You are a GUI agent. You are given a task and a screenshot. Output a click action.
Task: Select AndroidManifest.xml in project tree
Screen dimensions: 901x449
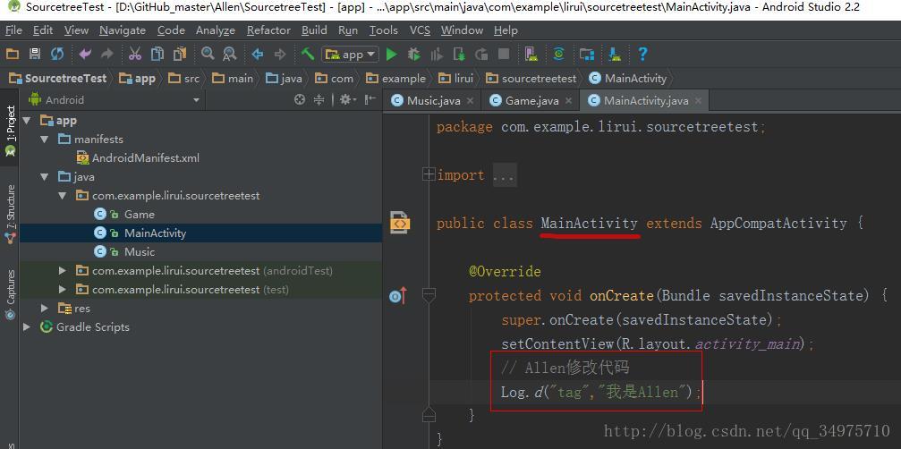coord(145,158)
